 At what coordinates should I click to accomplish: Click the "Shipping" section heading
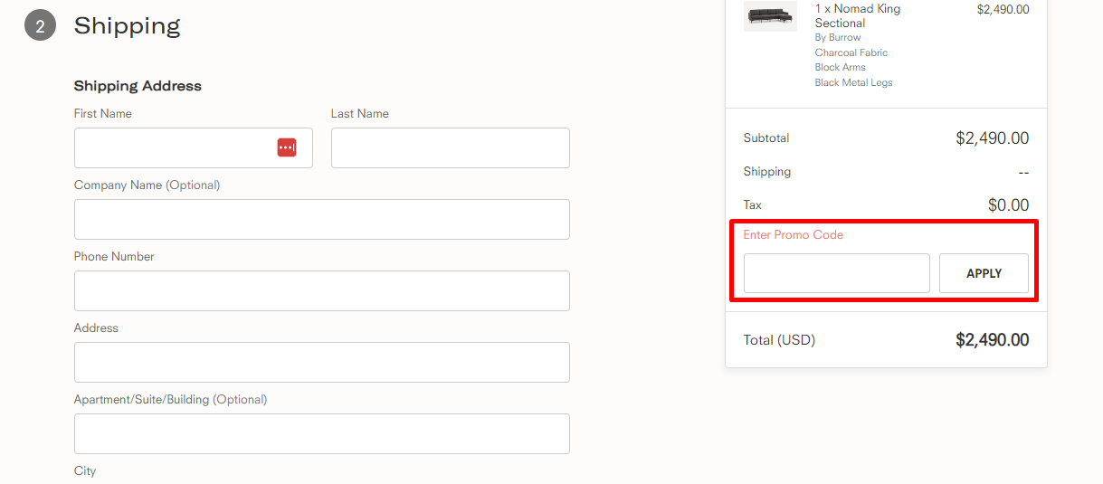[x=128, y=25]
